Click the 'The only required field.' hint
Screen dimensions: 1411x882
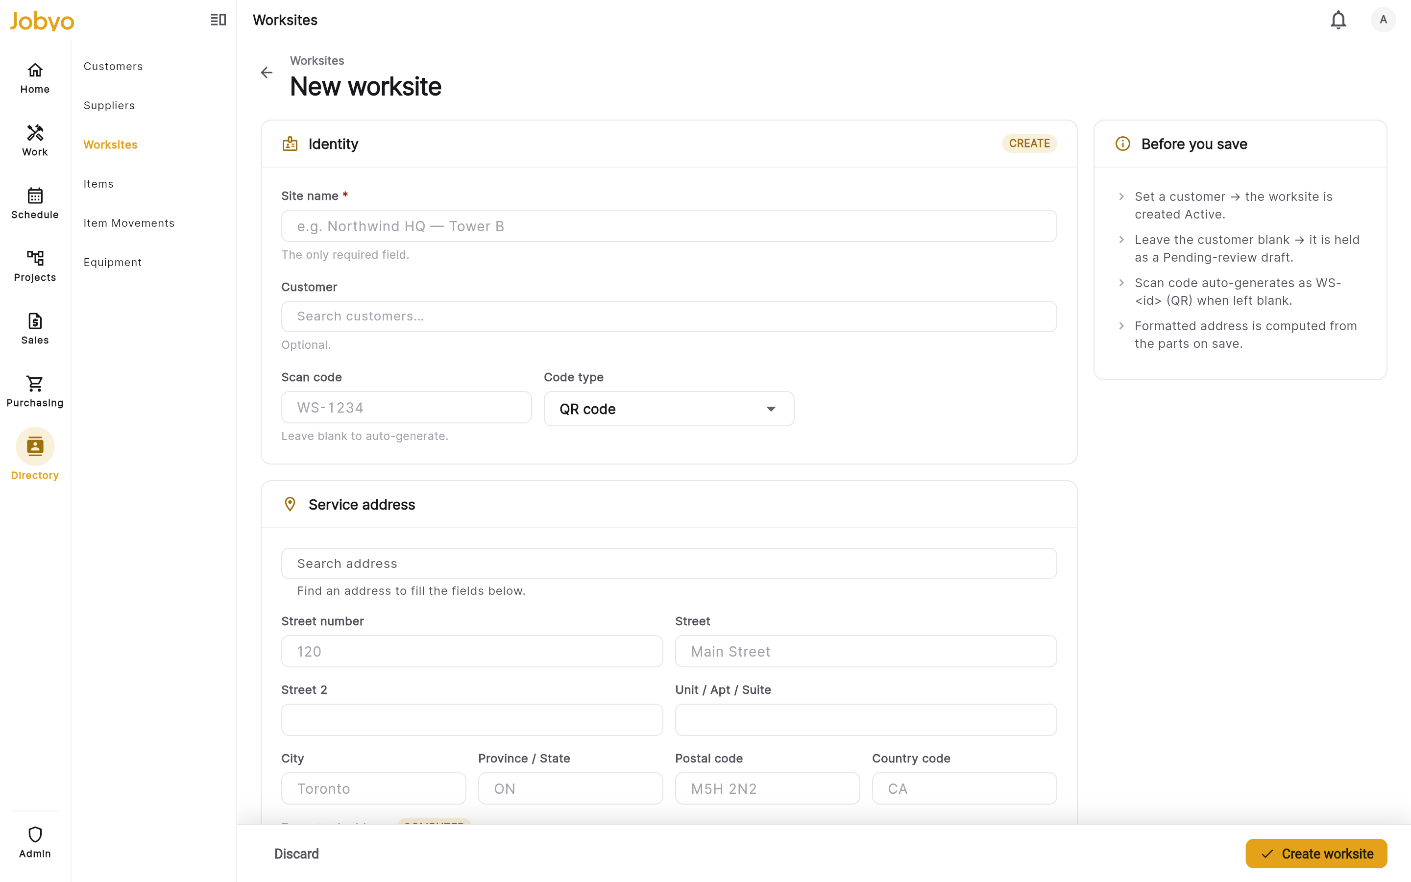click(x=345, y=254)
